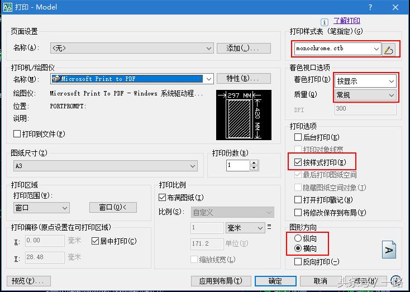
Task: Increase the 打印份数 copies with up arrow
Action: pos(254,163)
